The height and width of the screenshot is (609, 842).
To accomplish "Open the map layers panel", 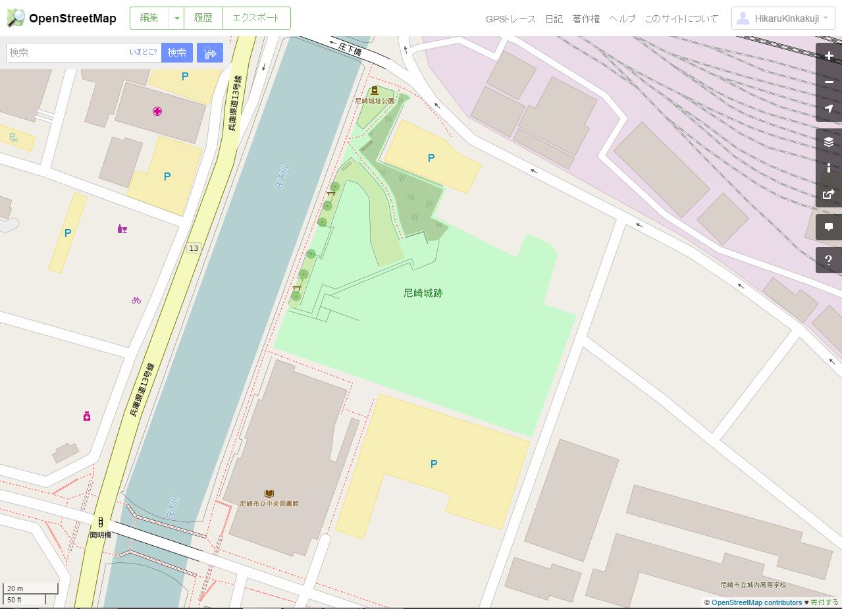I will pyautogui.click(x=829, y=142).
